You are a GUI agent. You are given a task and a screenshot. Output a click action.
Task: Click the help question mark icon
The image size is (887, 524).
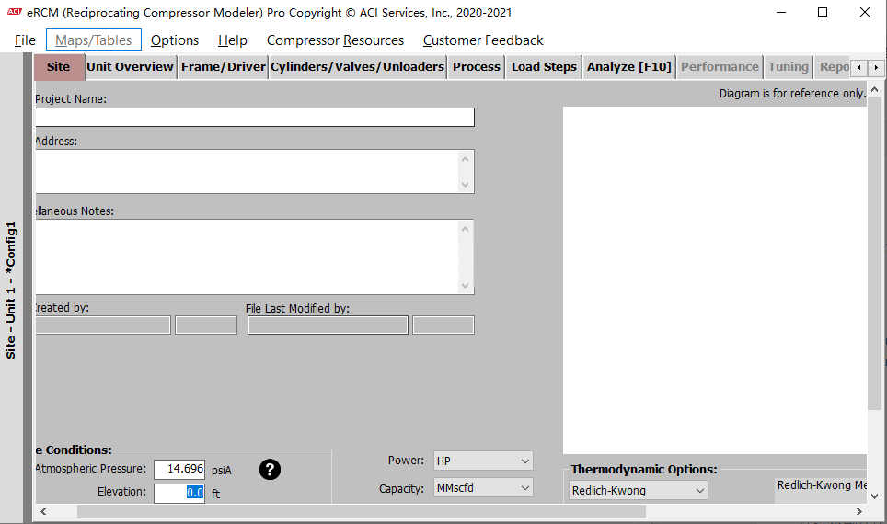[270, 469]
